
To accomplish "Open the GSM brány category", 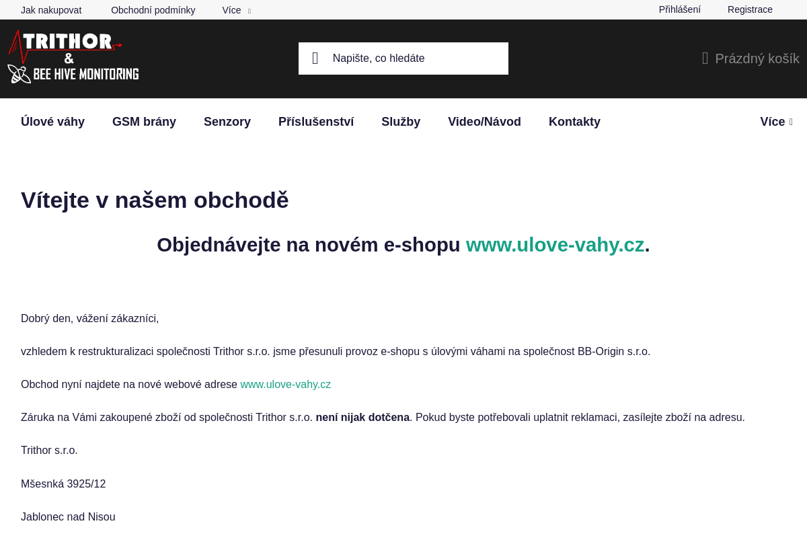I will click(144, 122).
